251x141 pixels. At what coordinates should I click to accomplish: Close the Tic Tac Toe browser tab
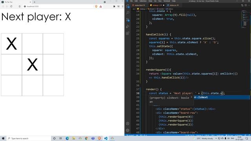tap(30, 2)
